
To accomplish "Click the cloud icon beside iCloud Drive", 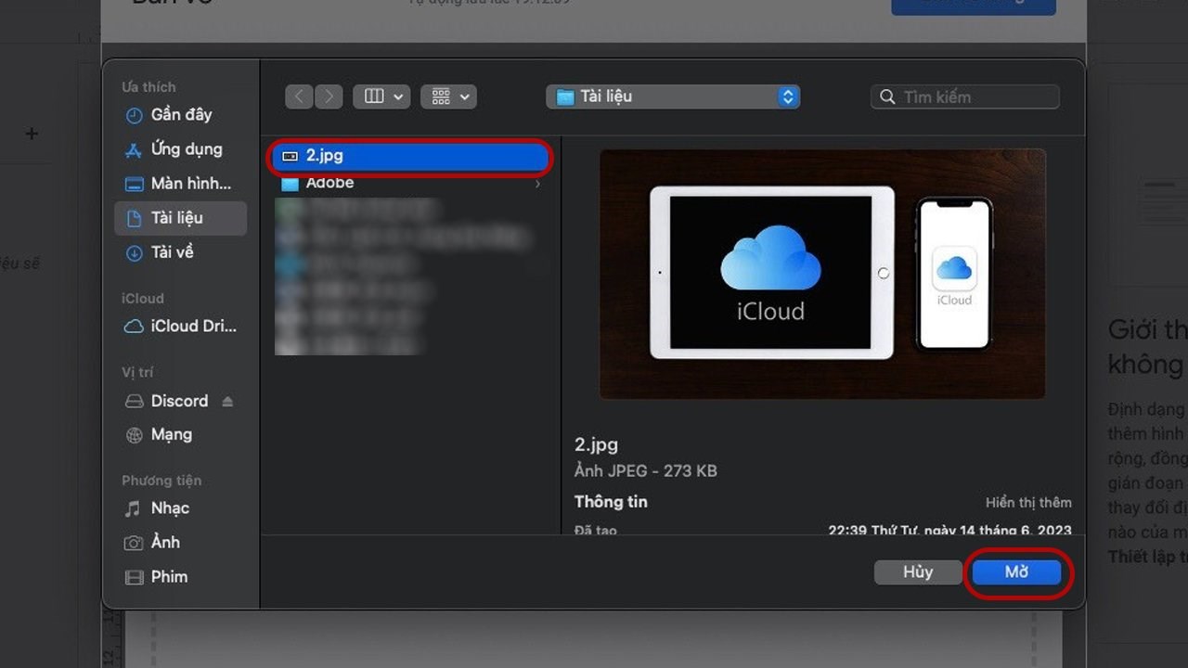I will pos(135,327).
